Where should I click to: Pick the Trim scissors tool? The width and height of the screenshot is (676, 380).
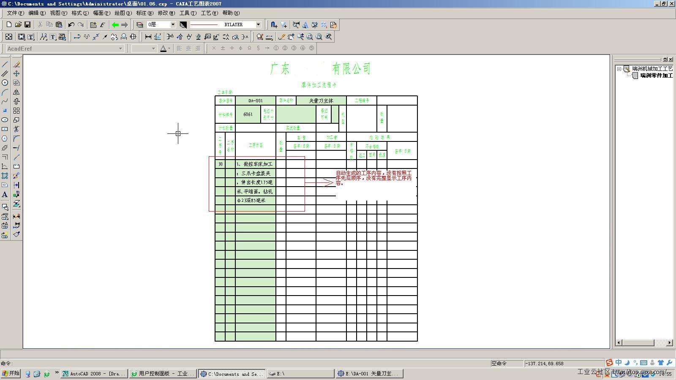coord(16,129)
